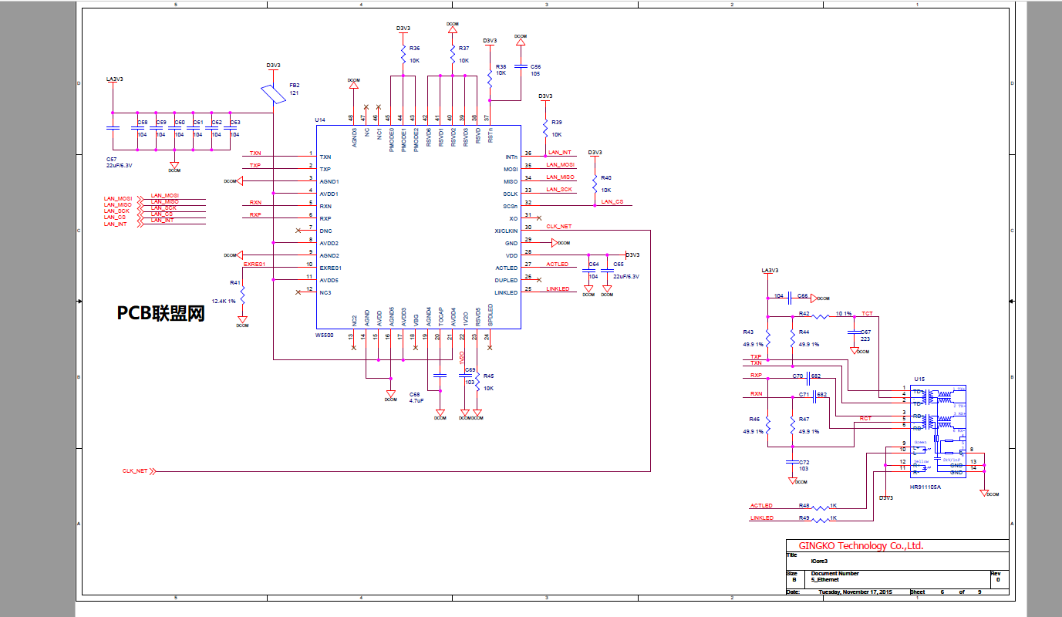Click the 5_Ethernet document number
Screen dimensions: 1062x617
(826, 579)
